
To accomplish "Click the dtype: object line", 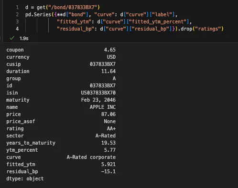I will 25,178.
